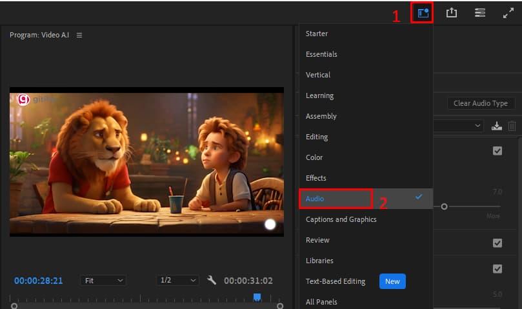Open Program monitor wrench settings
The height and width of the screenshot is (309, 522).
(x=212, y=280)
